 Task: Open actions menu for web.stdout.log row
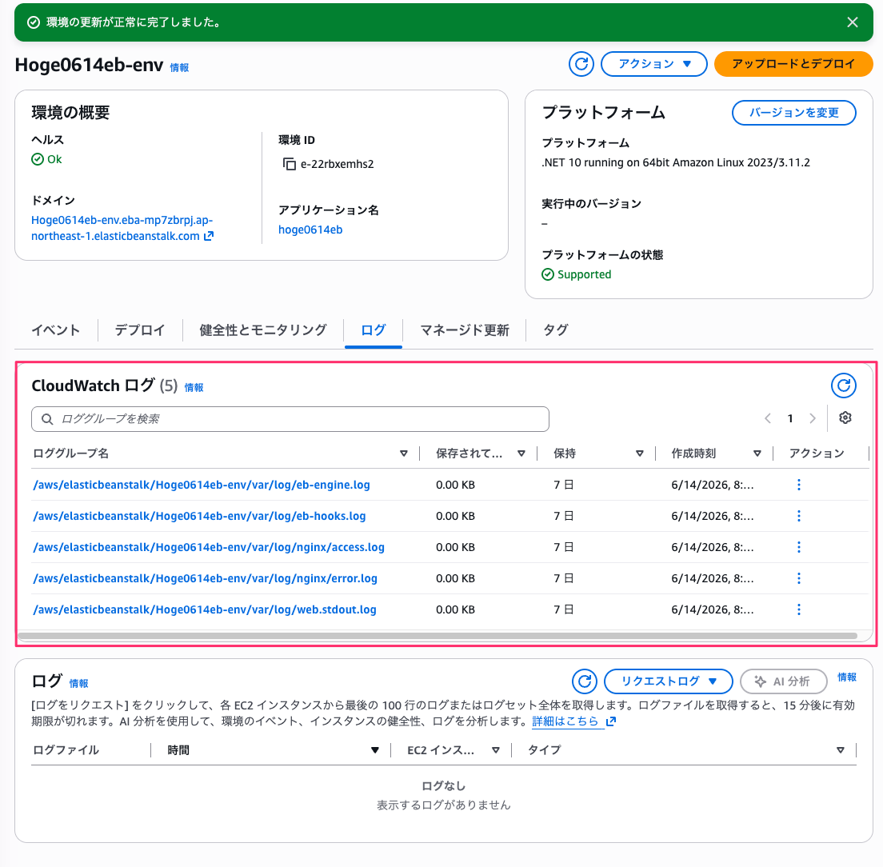[798, 609]
